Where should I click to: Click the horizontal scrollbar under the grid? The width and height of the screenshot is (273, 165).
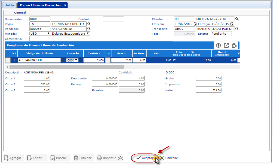tap(67, 67)
